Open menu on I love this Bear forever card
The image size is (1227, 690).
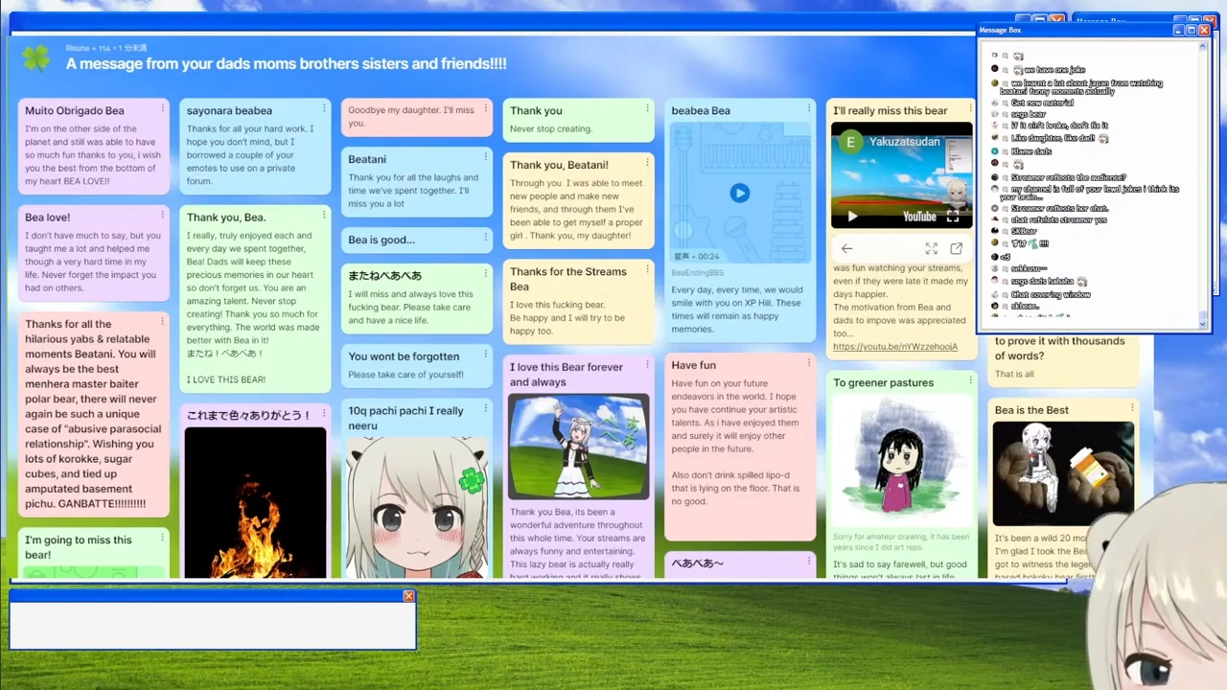pos(648,364)
